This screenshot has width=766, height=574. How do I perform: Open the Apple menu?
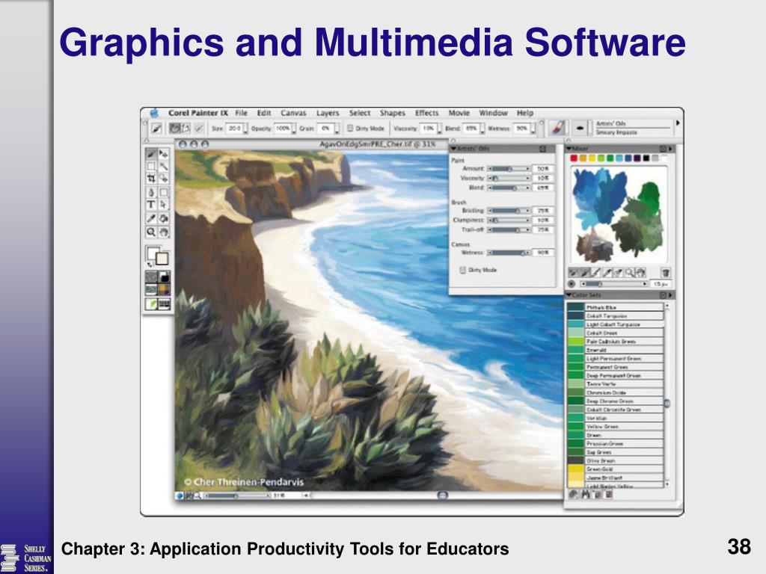154,114
